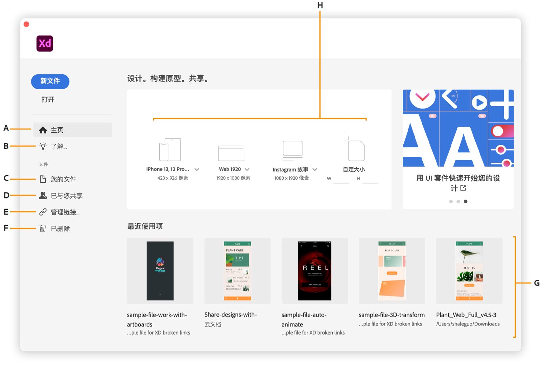
Task: Click the 文件 sidebar group label
Action: pyautogui.click(x=44, y=164)
